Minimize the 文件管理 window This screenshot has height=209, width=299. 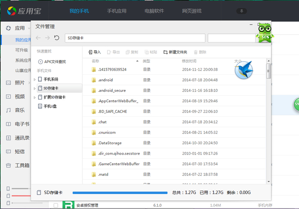tap(251, 25)
